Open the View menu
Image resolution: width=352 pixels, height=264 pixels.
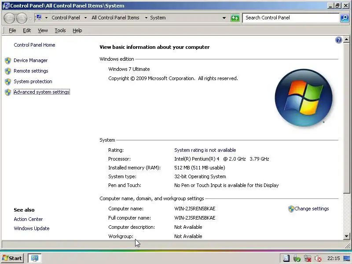pyautogui.click(x=43, y=30)
